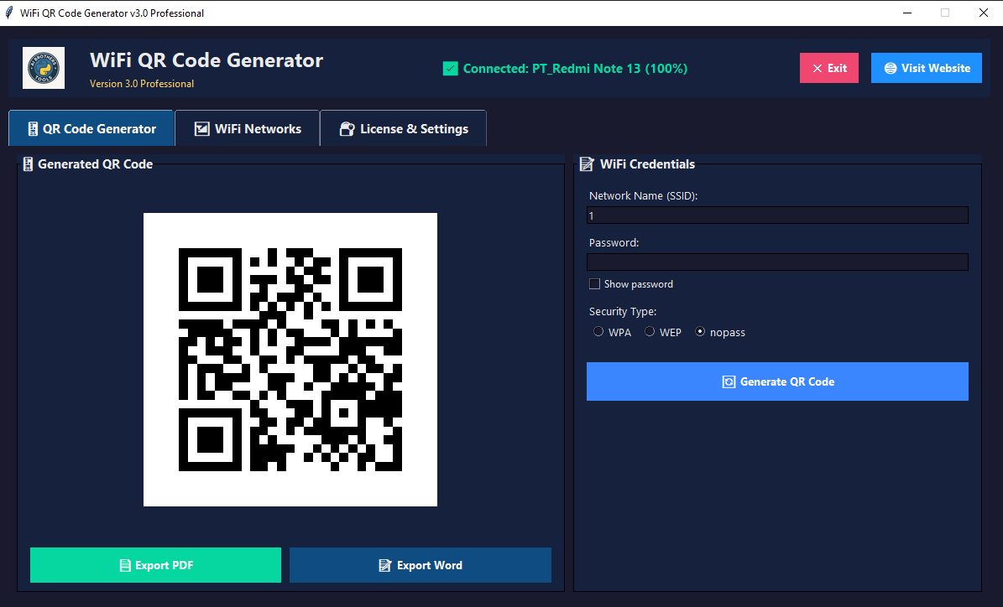The image size is (1003, 607).
Task: Click the Generate QR Code button
Action: tap(777, 381)
